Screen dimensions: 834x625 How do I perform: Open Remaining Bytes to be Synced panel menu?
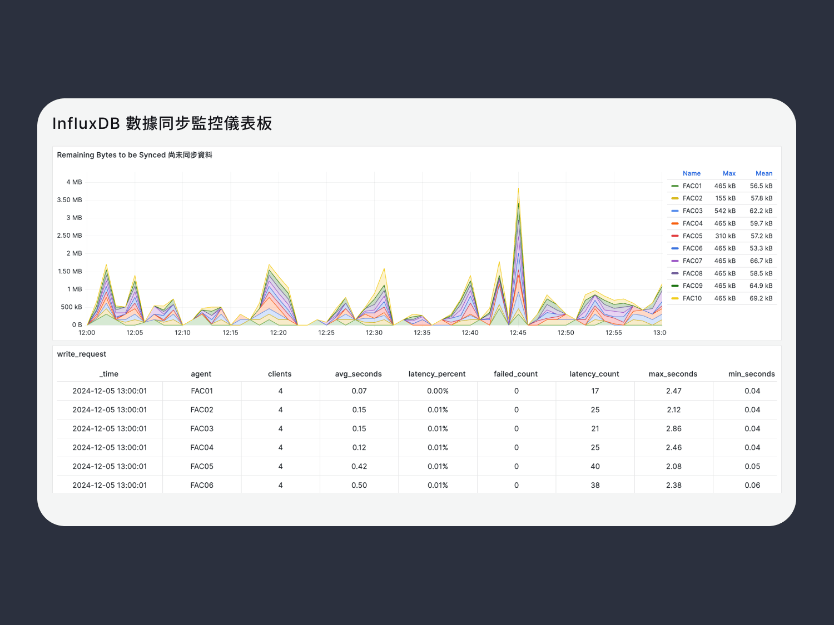tap(134, 155)
